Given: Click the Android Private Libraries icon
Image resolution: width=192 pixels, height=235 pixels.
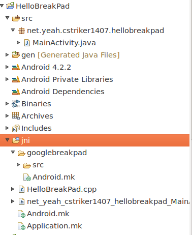Looking at the screenshot, I should [16, 79].
